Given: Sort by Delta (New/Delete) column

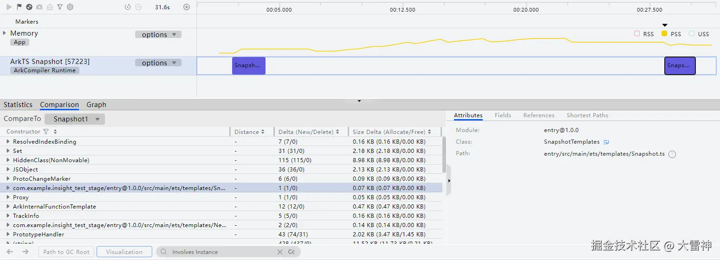Looking at the screenshot, I should (x=337, y=132).
